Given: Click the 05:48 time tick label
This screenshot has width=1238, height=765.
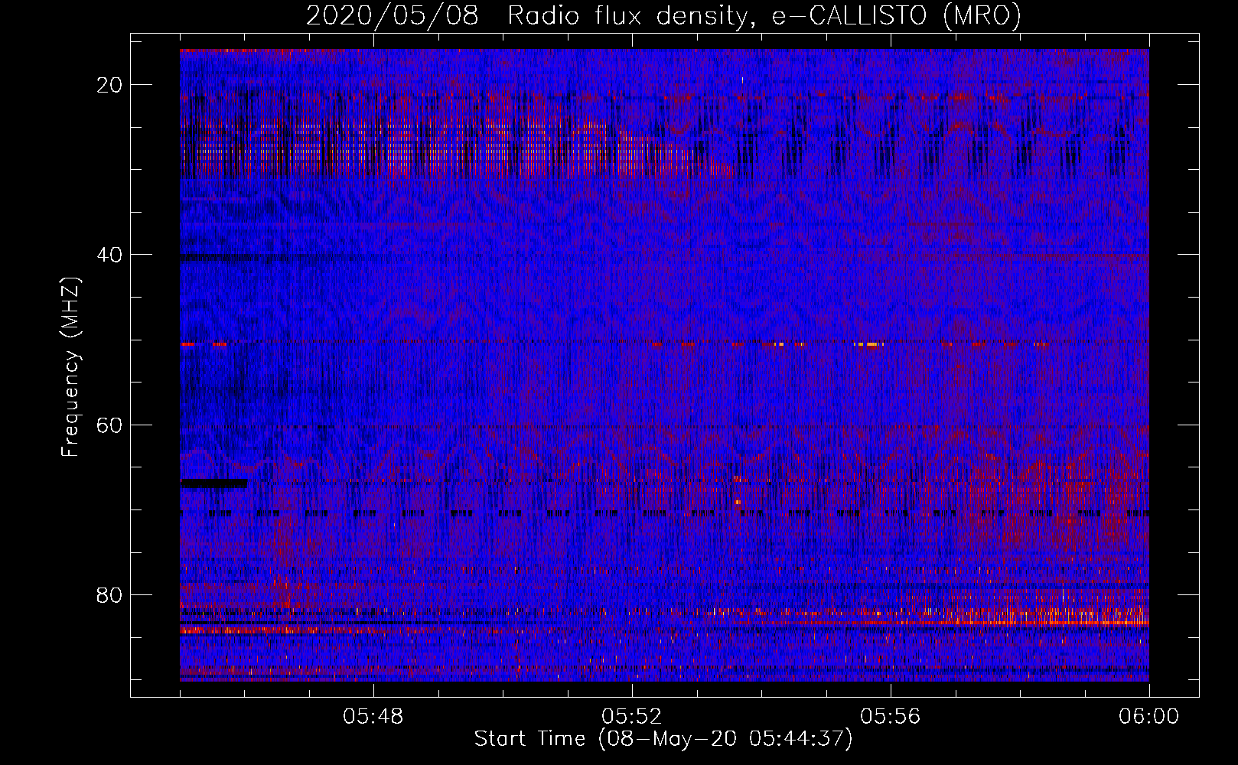Looking at the screenshot, I should pyautogui.click(x=373, y=718).
